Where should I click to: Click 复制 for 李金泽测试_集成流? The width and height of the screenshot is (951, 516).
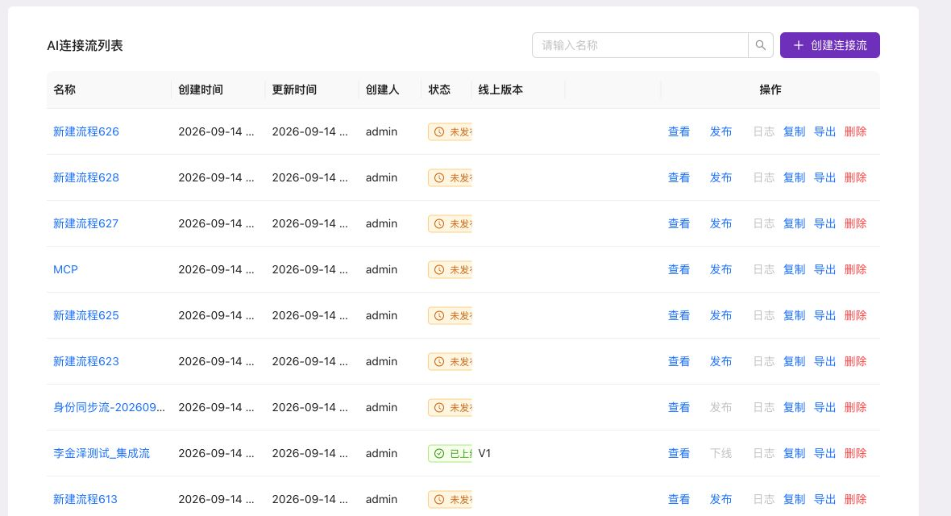click(795, 453)
